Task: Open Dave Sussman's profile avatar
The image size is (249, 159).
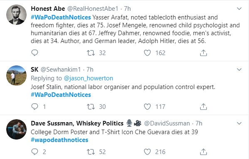Action: [16, 129]
